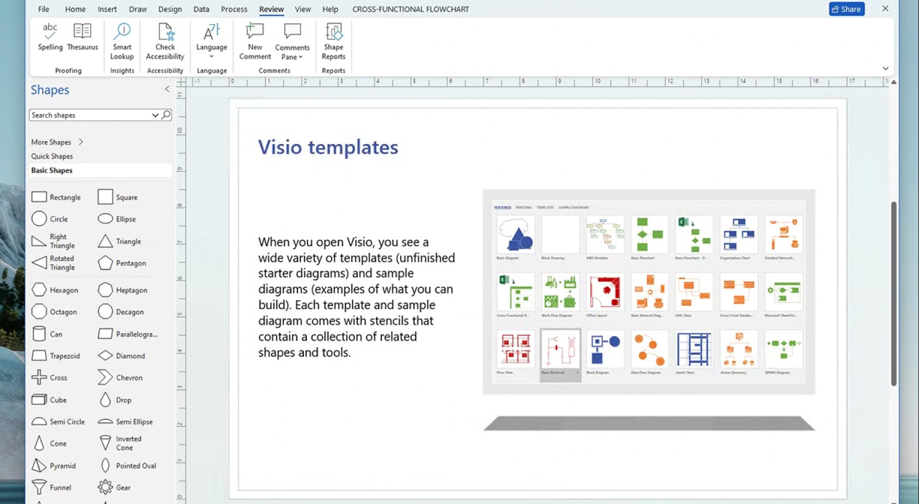Open Quick Shapes stencil
Image resolution: width=919 pixels, height=504 pixels.
[x=52, y=156]
